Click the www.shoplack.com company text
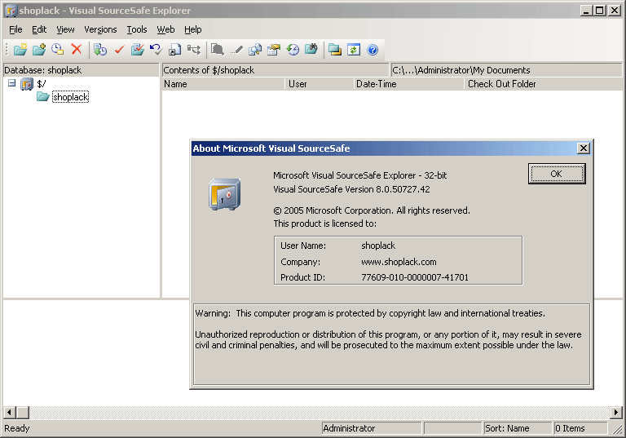The width and height of the screenshot is (626, 438). (399, 262)
